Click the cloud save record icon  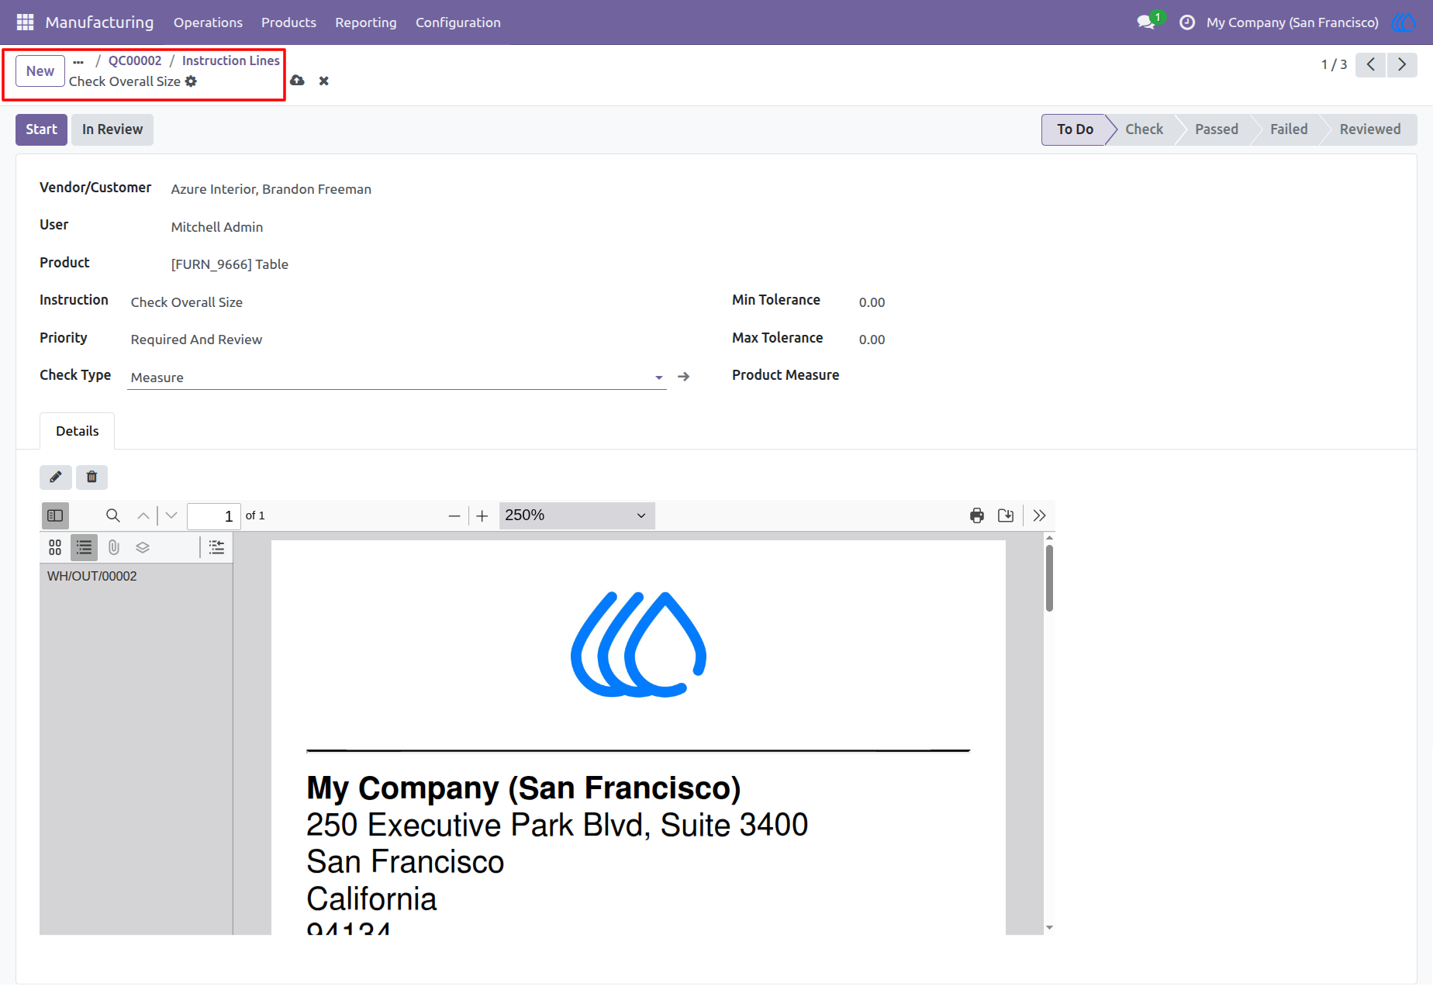(297, 81)
